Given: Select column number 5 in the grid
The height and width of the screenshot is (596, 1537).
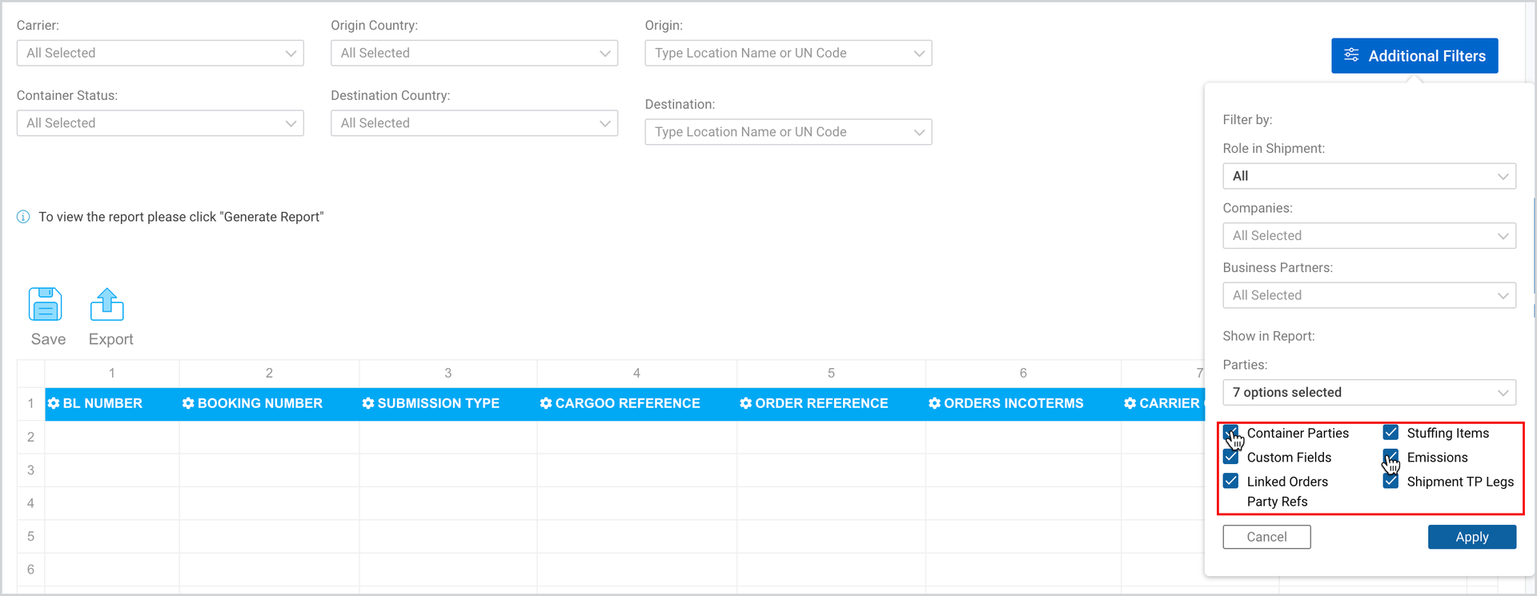Looking at the screenshot, I should click(831, 374).
